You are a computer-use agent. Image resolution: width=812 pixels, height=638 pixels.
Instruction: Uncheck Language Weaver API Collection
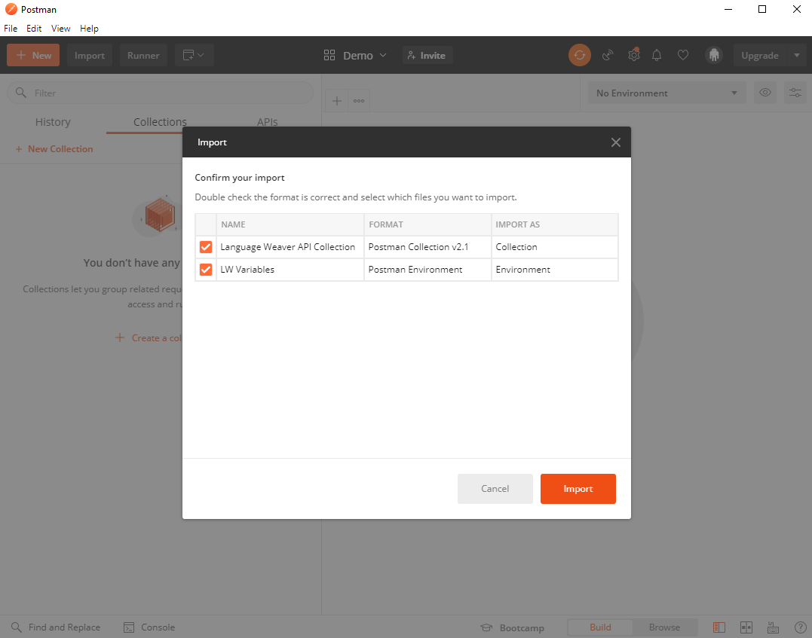click(206, 247)
